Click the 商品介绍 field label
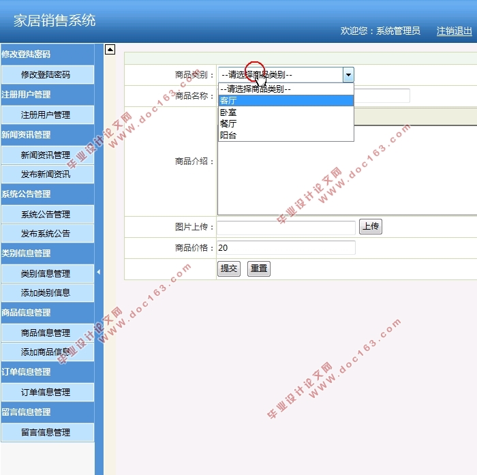 (x=194, y=162)
